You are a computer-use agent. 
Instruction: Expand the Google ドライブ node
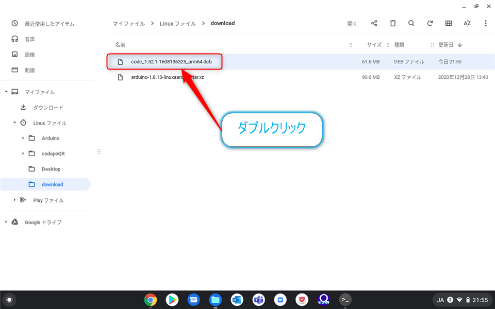6,222
